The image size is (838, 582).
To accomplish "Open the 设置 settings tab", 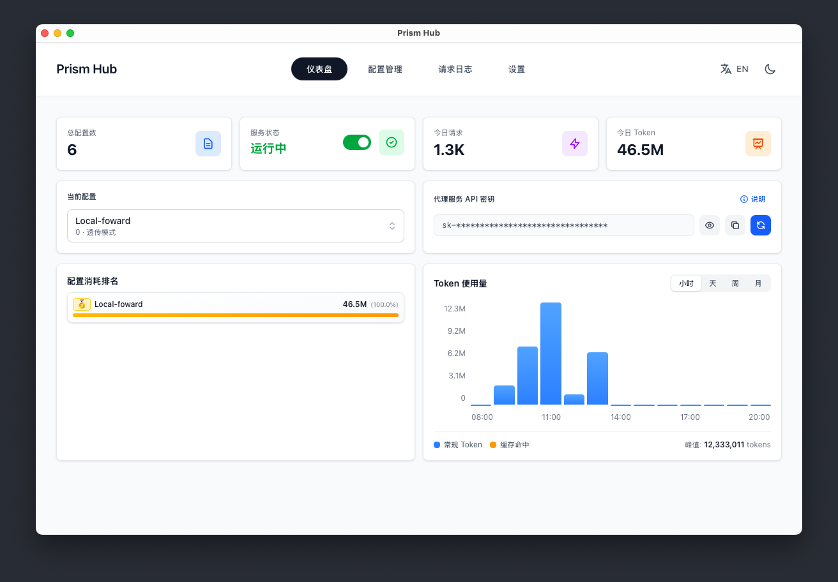I will (x=516, y=69).
